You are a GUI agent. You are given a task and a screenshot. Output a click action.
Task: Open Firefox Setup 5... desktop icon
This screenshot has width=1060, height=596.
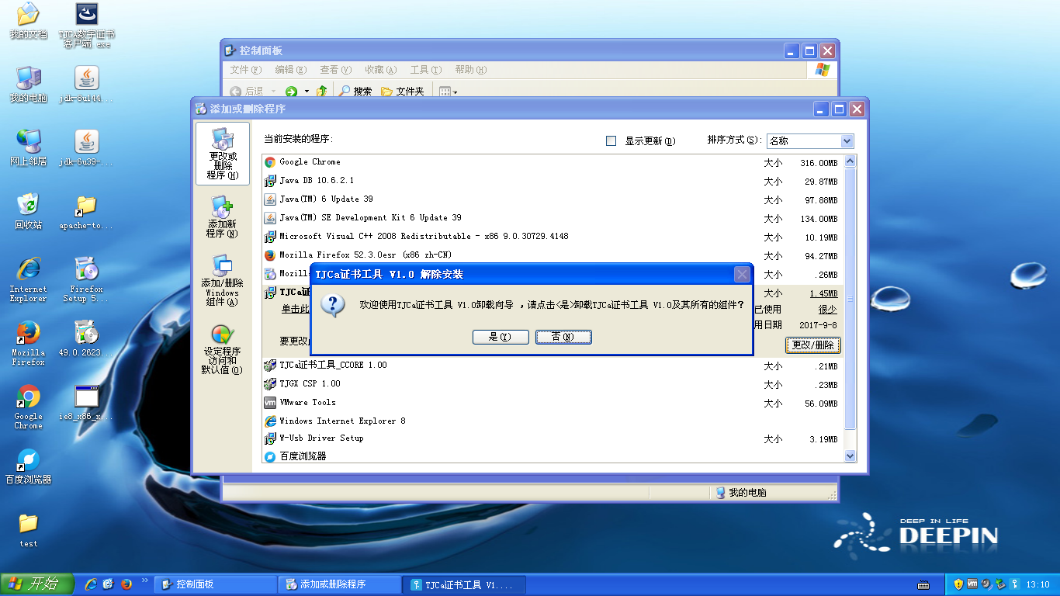pos(86,279)
